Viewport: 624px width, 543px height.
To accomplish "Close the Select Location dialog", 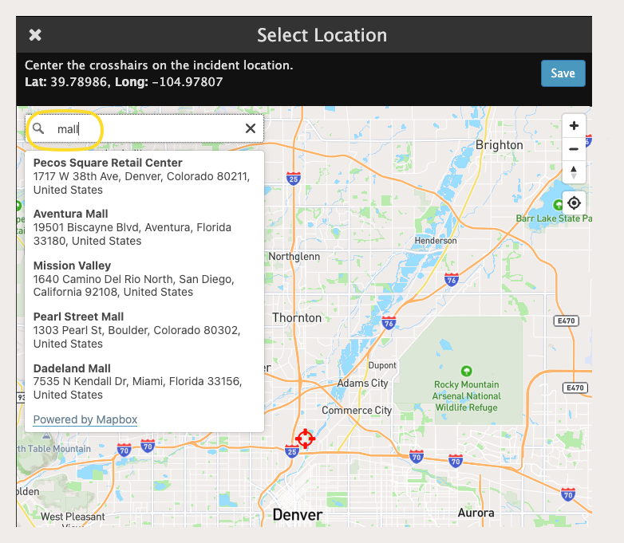I will tap(35, 35).
